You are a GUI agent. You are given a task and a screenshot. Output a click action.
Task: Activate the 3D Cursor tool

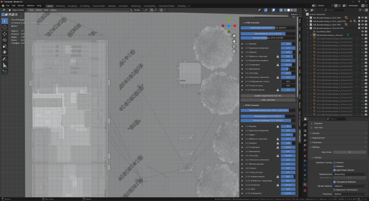point(5,27)
